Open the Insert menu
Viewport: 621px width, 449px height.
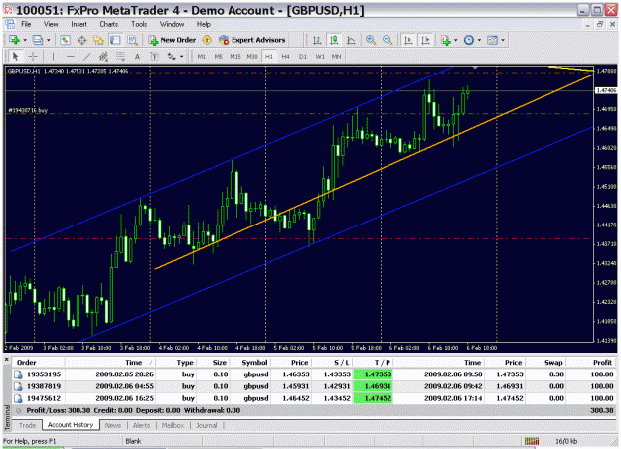[78, 24]
